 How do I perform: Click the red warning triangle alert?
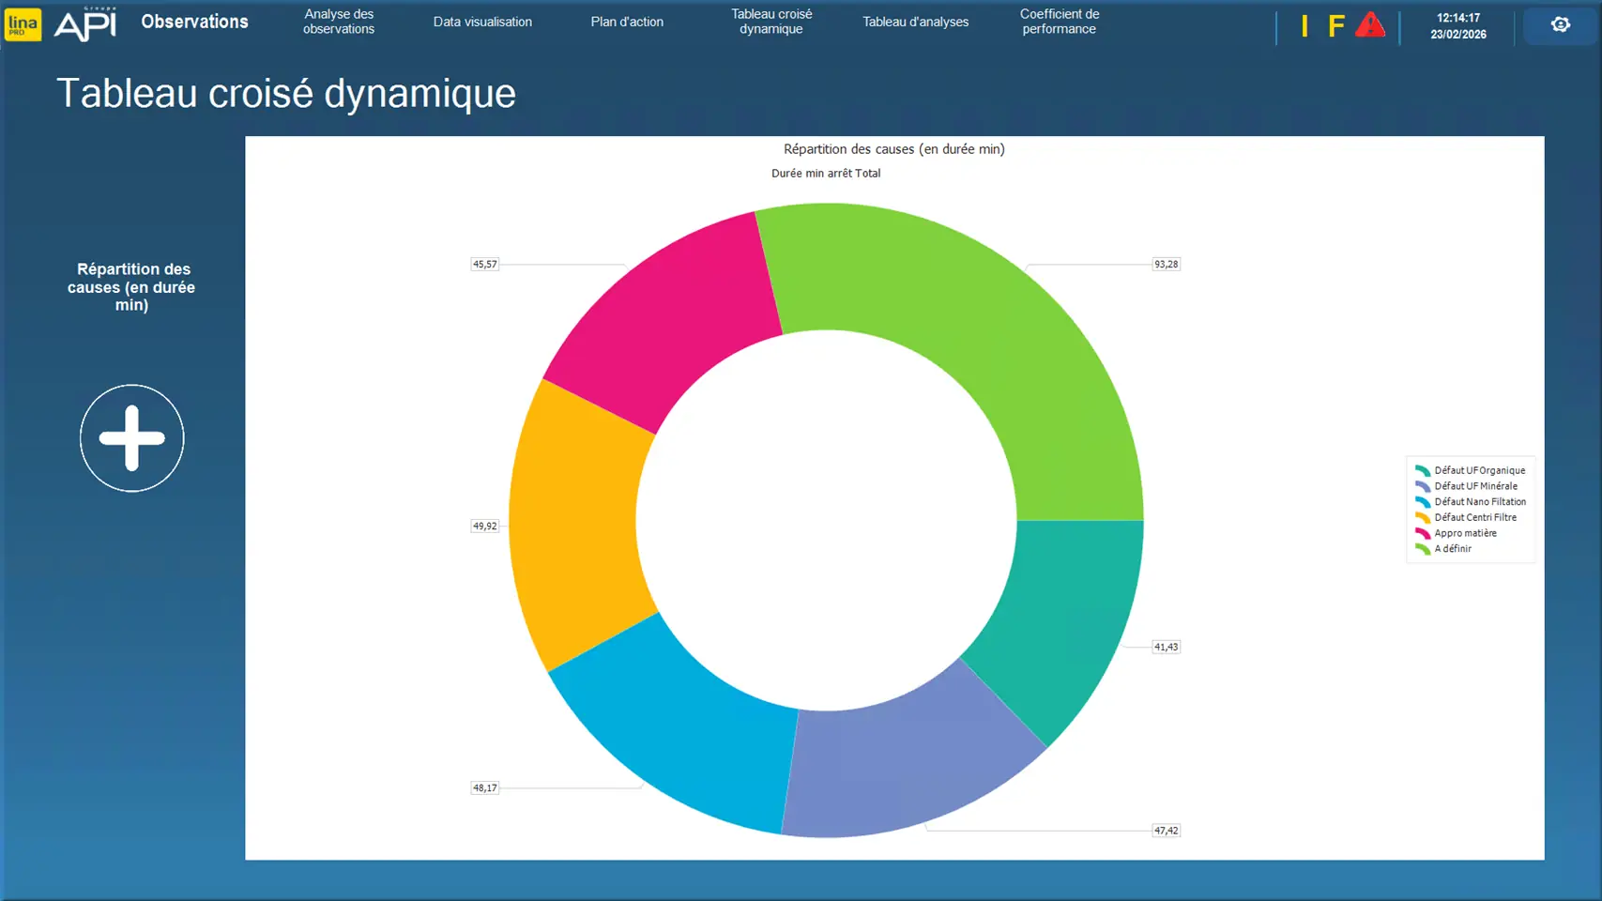(x=1370, y=25)
